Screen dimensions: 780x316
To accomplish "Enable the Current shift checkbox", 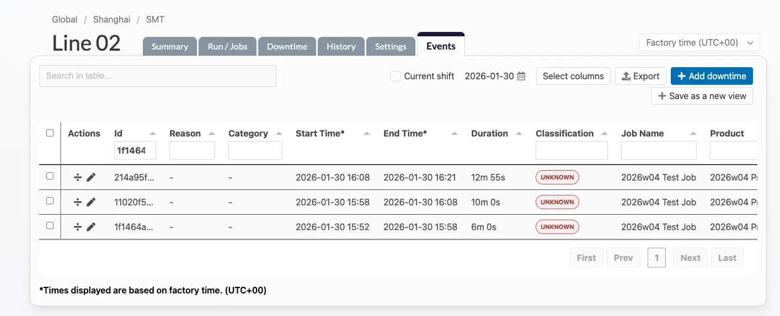I will (x=395, y=77).
